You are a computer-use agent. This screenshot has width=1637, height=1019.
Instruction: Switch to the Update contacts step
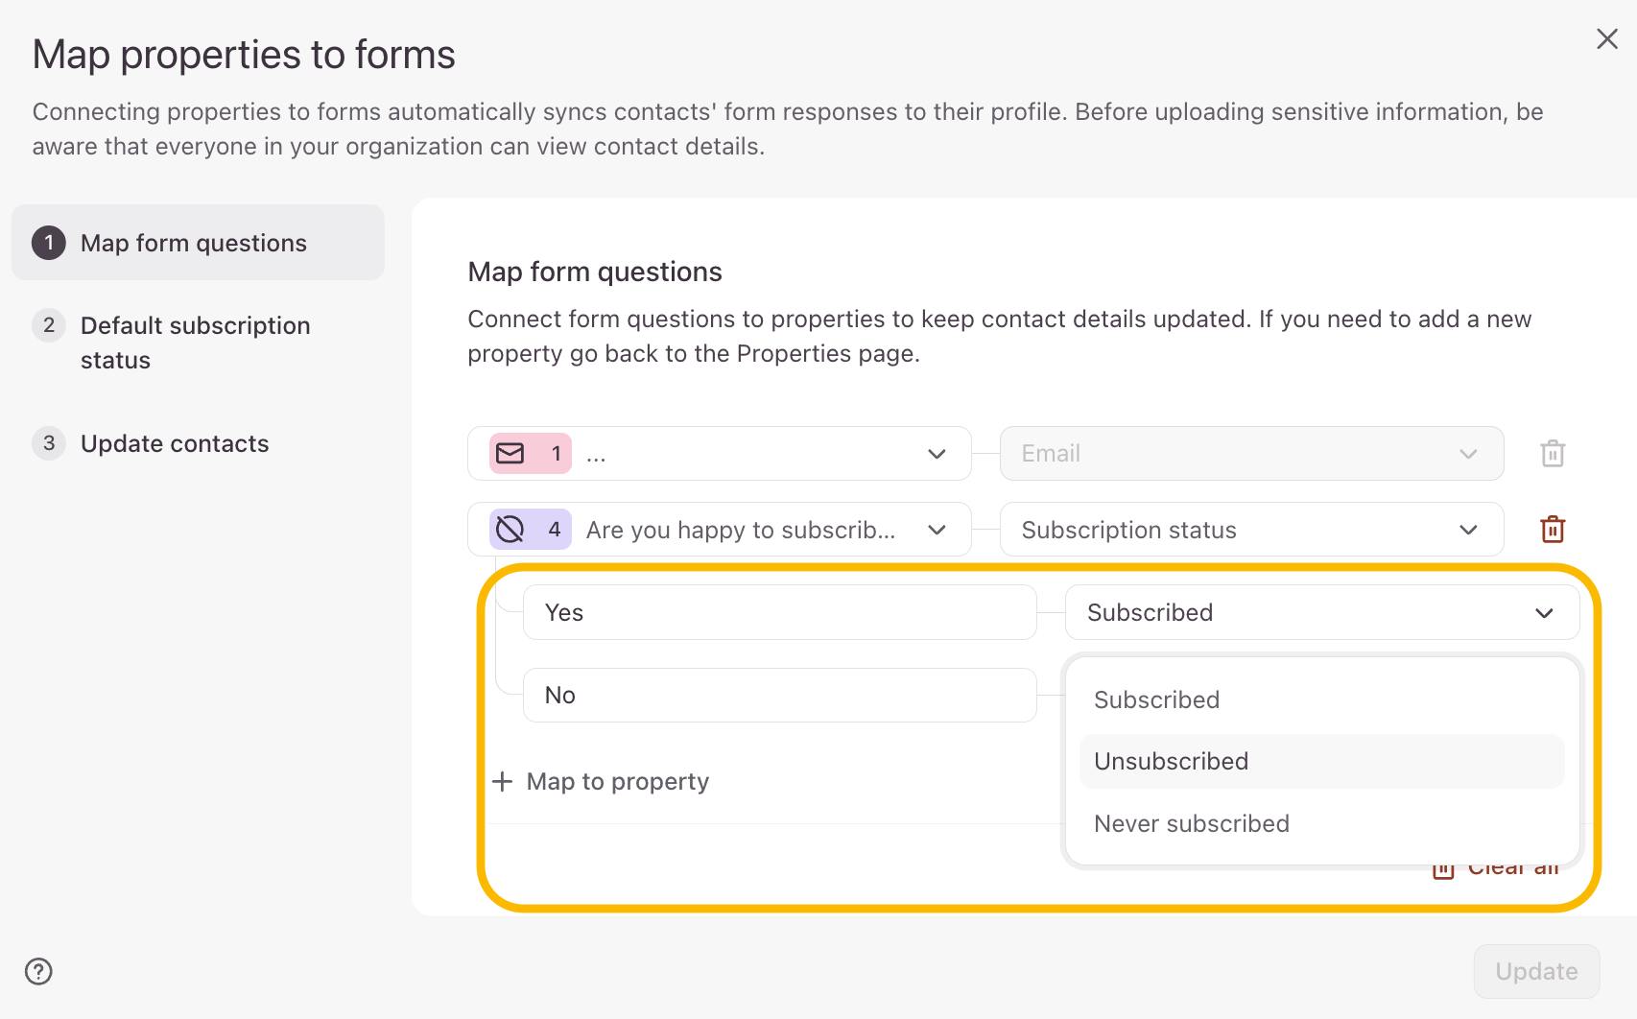point(175,443)
